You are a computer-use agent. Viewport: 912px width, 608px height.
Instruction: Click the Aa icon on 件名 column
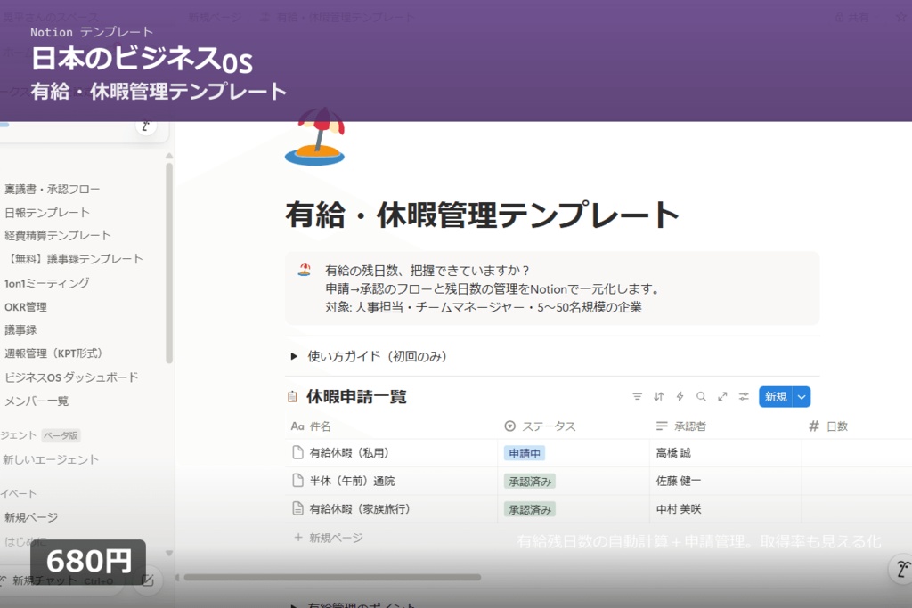297,426
